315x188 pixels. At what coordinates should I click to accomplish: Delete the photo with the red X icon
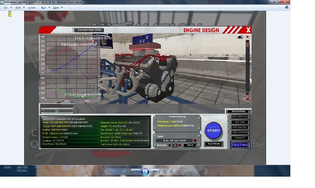pos(182,171)
